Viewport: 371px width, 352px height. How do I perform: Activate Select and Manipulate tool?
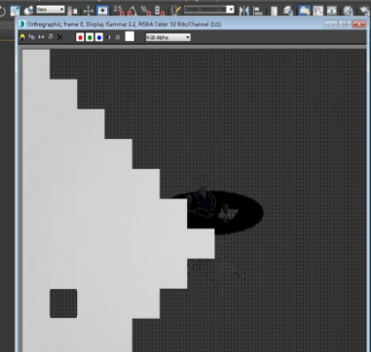tap(89, 11)
